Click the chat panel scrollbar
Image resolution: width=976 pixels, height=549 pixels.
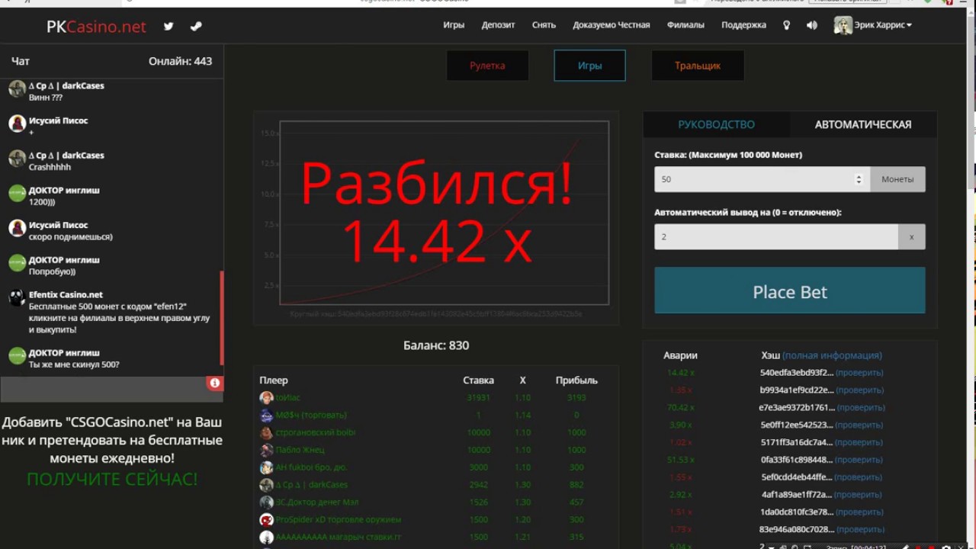[222, 318]
